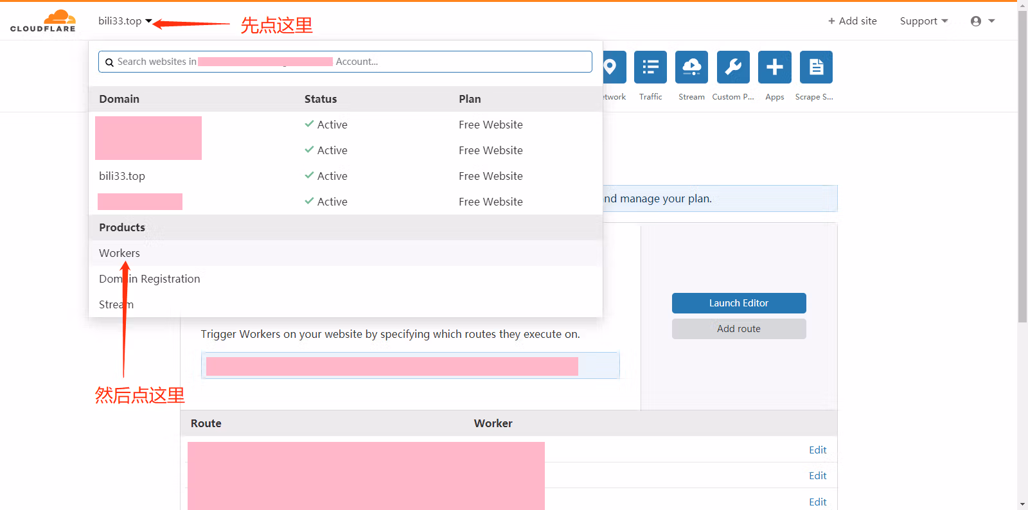Image resolution: width=1028 pixels, height=510 pixels.
Task: Open the Apps plus icon
Action: click(x=775, y=67)
